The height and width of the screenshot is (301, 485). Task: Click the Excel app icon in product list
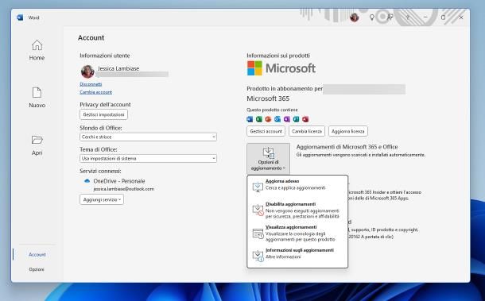click(x=259, y=119)
